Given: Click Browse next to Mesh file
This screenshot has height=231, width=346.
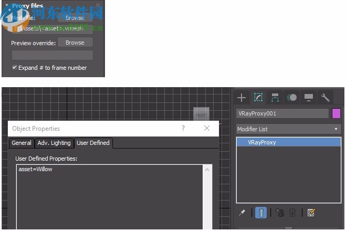Looking at the screenshot, I should pos(75,18).
